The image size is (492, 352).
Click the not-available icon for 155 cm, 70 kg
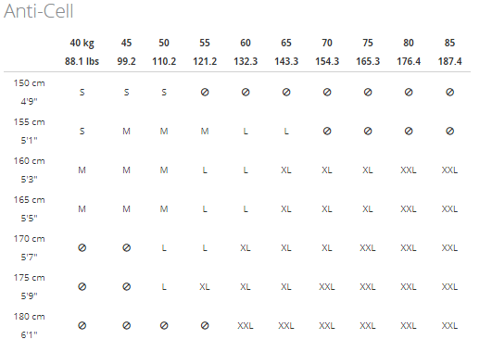pos(327,132)
